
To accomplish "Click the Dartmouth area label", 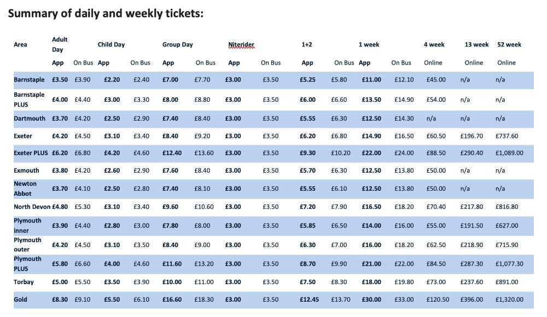I will (x=30, y=119).
